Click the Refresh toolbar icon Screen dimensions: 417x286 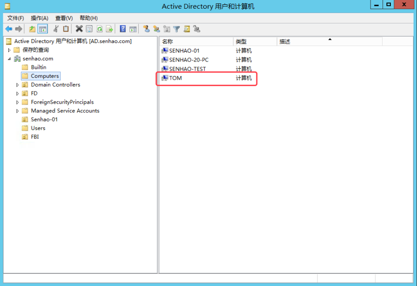point(100,29)
